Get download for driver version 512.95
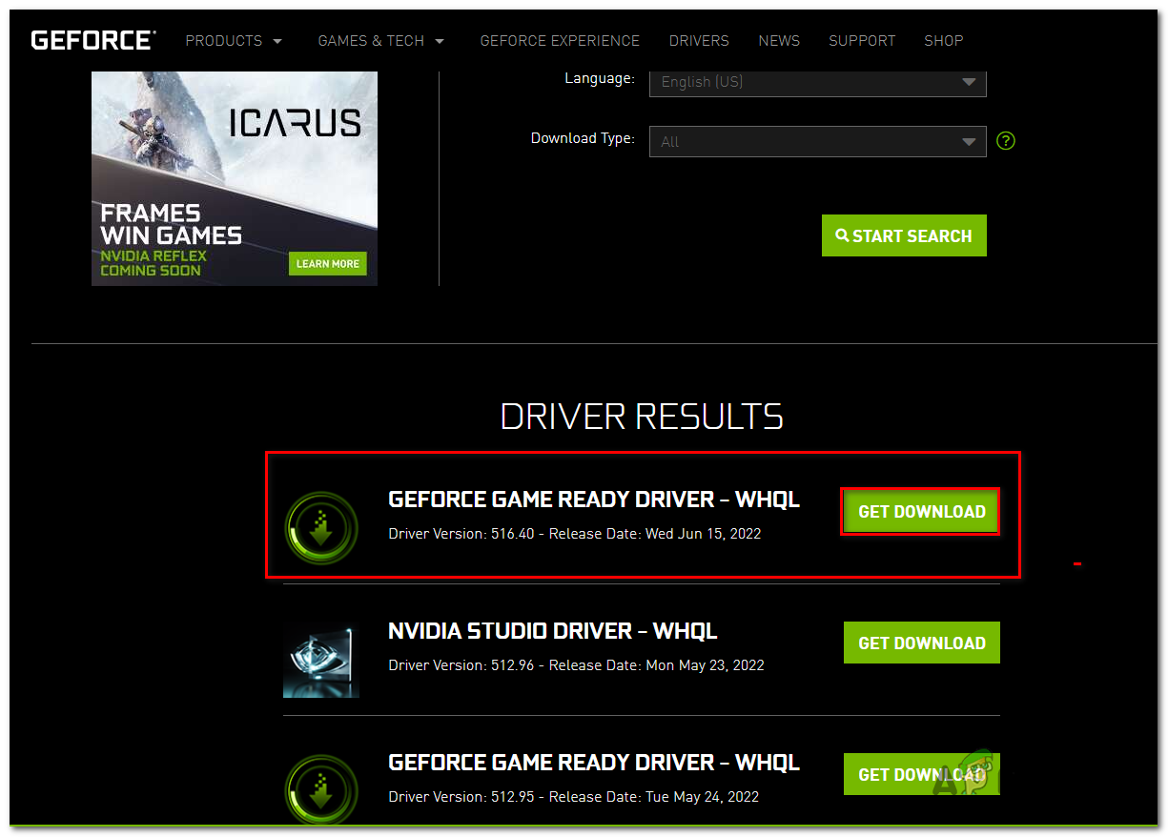 (921, 774)
